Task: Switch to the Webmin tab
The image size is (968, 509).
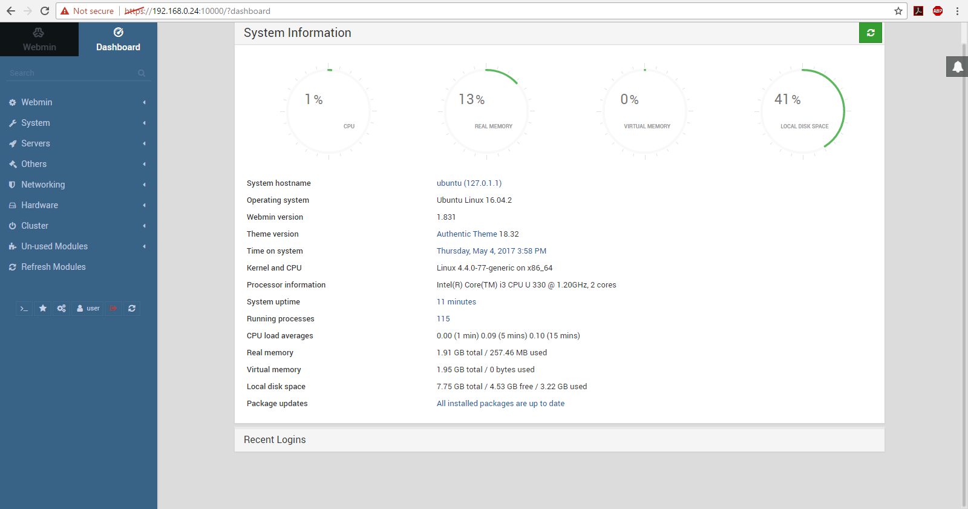Action: (39, 39)
